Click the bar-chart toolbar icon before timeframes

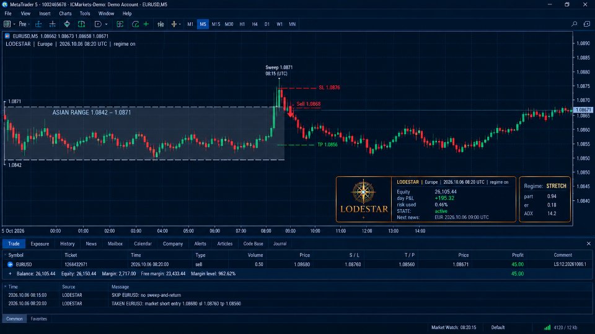pyautogui.click(x=161, y=24)
